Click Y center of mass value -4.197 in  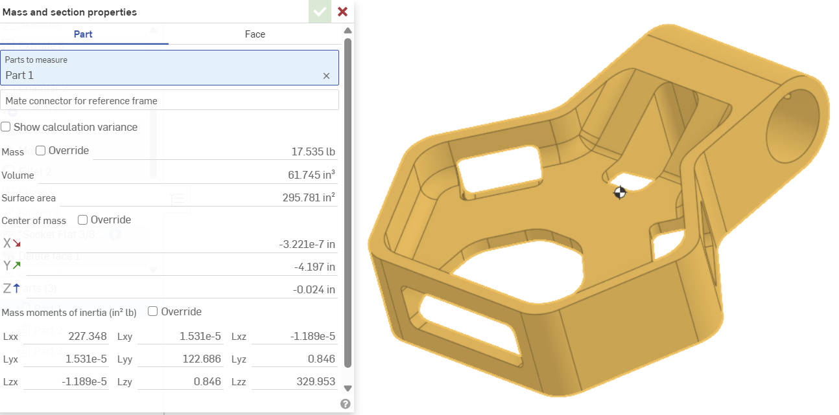314,267
